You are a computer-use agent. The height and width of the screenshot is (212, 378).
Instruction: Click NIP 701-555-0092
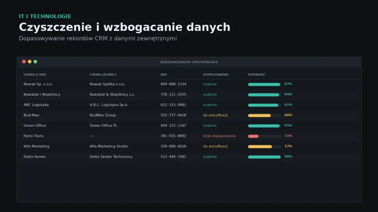pos(173,136)
